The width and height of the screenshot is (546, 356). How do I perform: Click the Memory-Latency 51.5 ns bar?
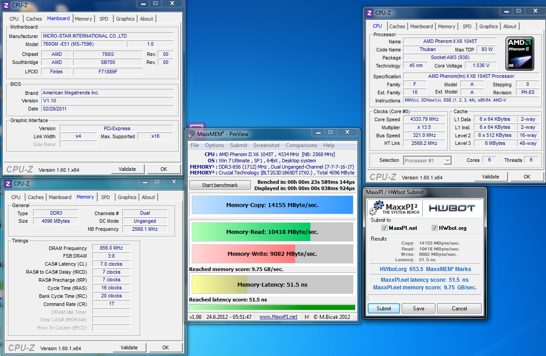click(x=272, y=284)
